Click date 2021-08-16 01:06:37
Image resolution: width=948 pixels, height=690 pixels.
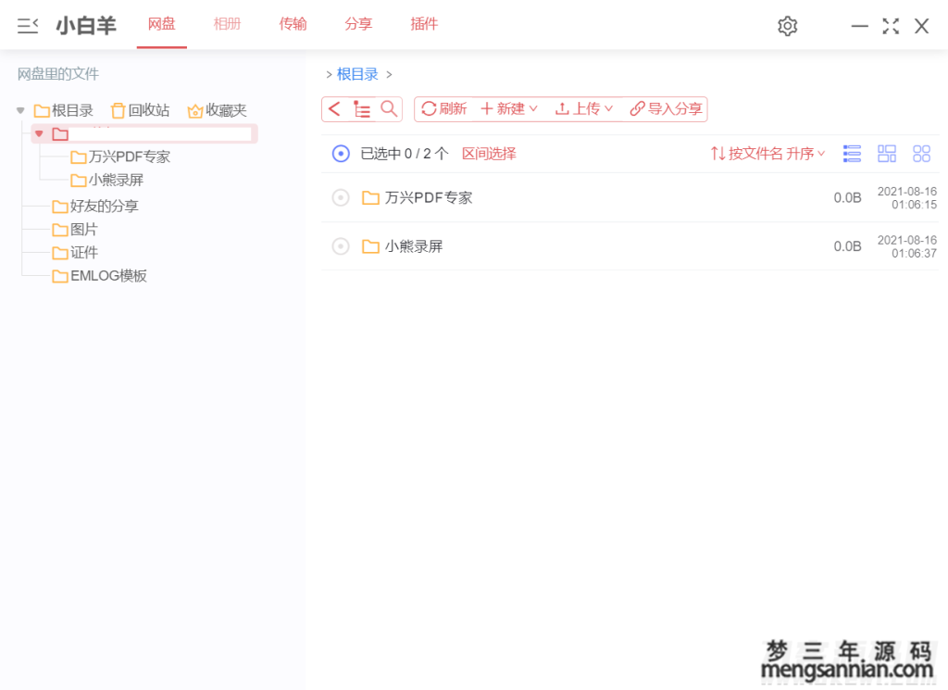pyautogui.click(x=907, y=246)
